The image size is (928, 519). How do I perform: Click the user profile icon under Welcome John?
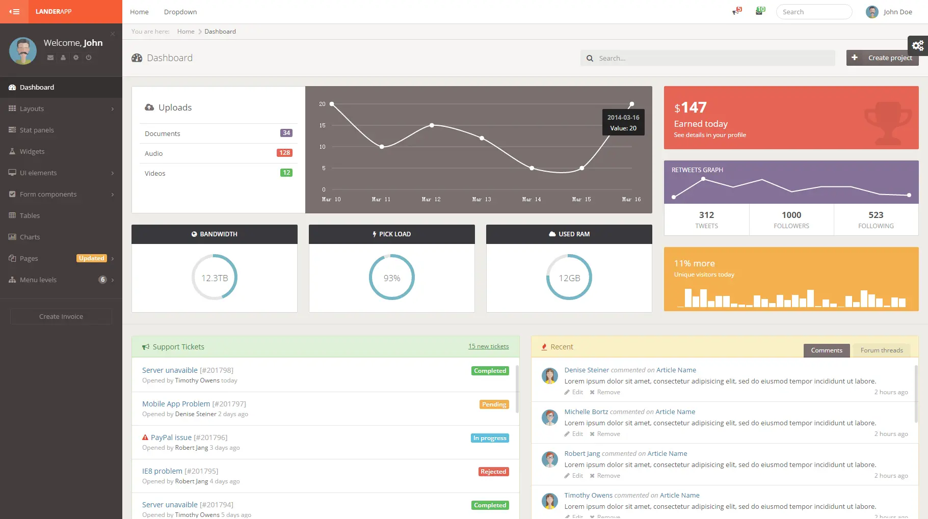click(63, 58)
